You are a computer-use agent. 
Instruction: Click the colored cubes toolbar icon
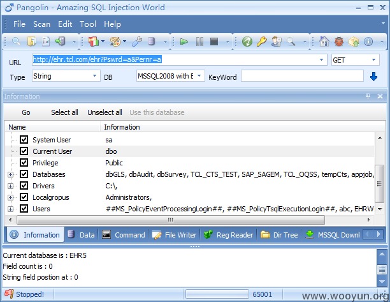(x=94, y=42)
